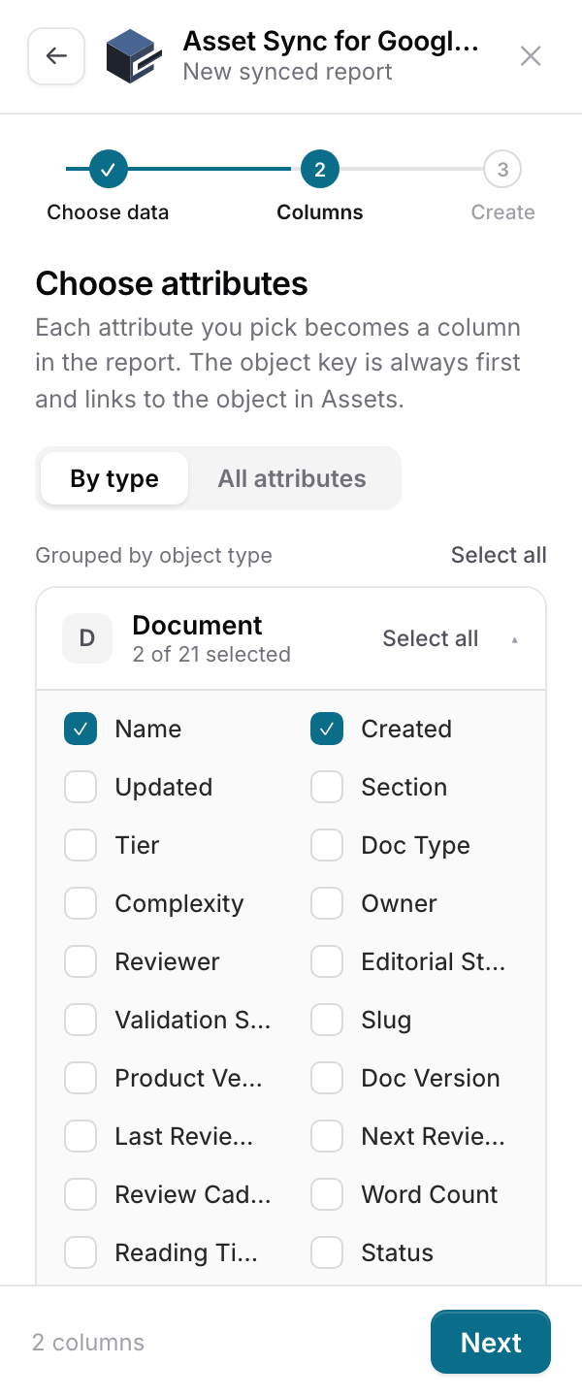Image resolution: width=582 pixels, height=1397 pixels.
Task: Select the Review Cad... checkbox
Action: click(x=81, y=1194)
